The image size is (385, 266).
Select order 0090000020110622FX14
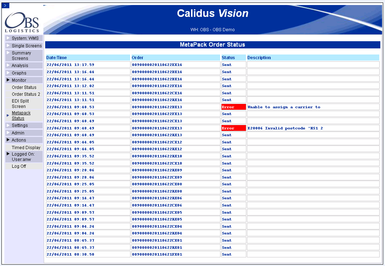tap(157, 86)
